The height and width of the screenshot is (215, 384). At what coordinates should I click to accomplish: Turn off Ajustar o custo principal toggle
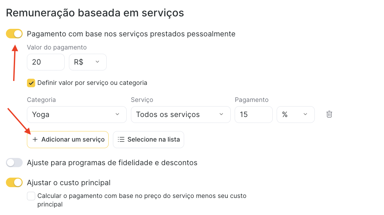click(14, 183)
